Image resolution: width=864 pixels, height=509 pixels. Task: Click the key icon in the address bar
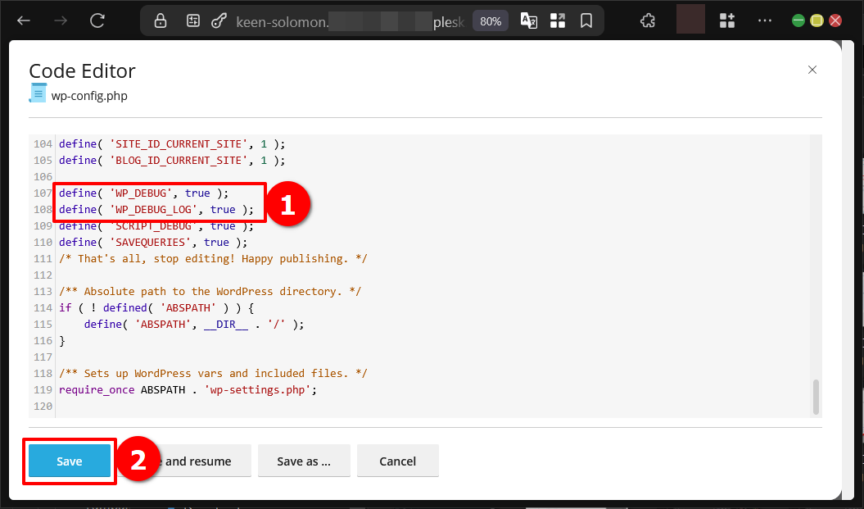[218, 20]
